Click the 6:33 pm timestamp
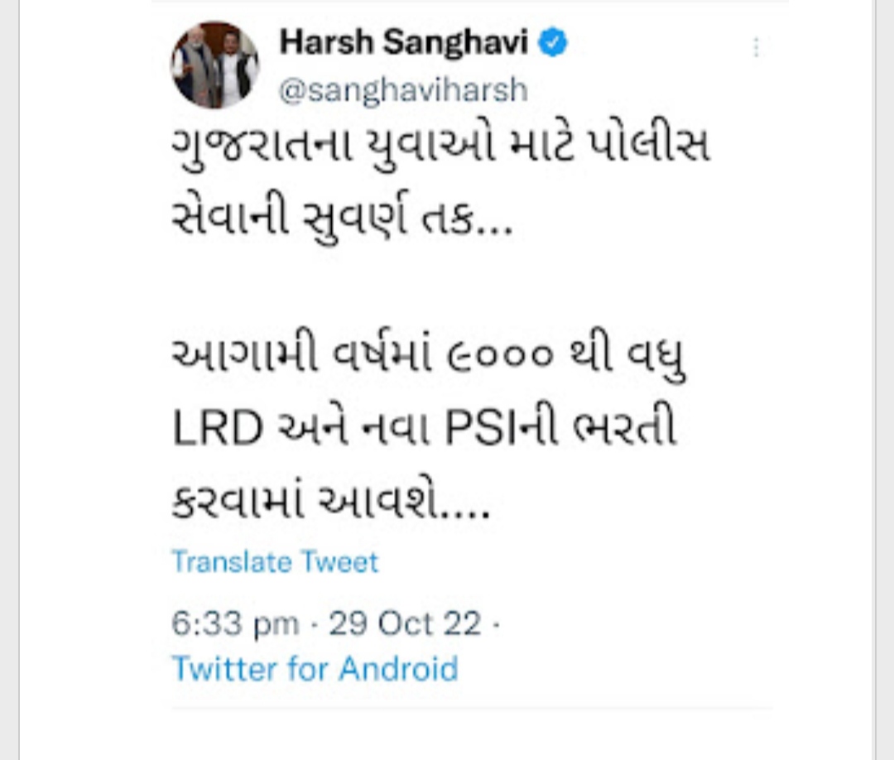 click(x=235, y=623)
